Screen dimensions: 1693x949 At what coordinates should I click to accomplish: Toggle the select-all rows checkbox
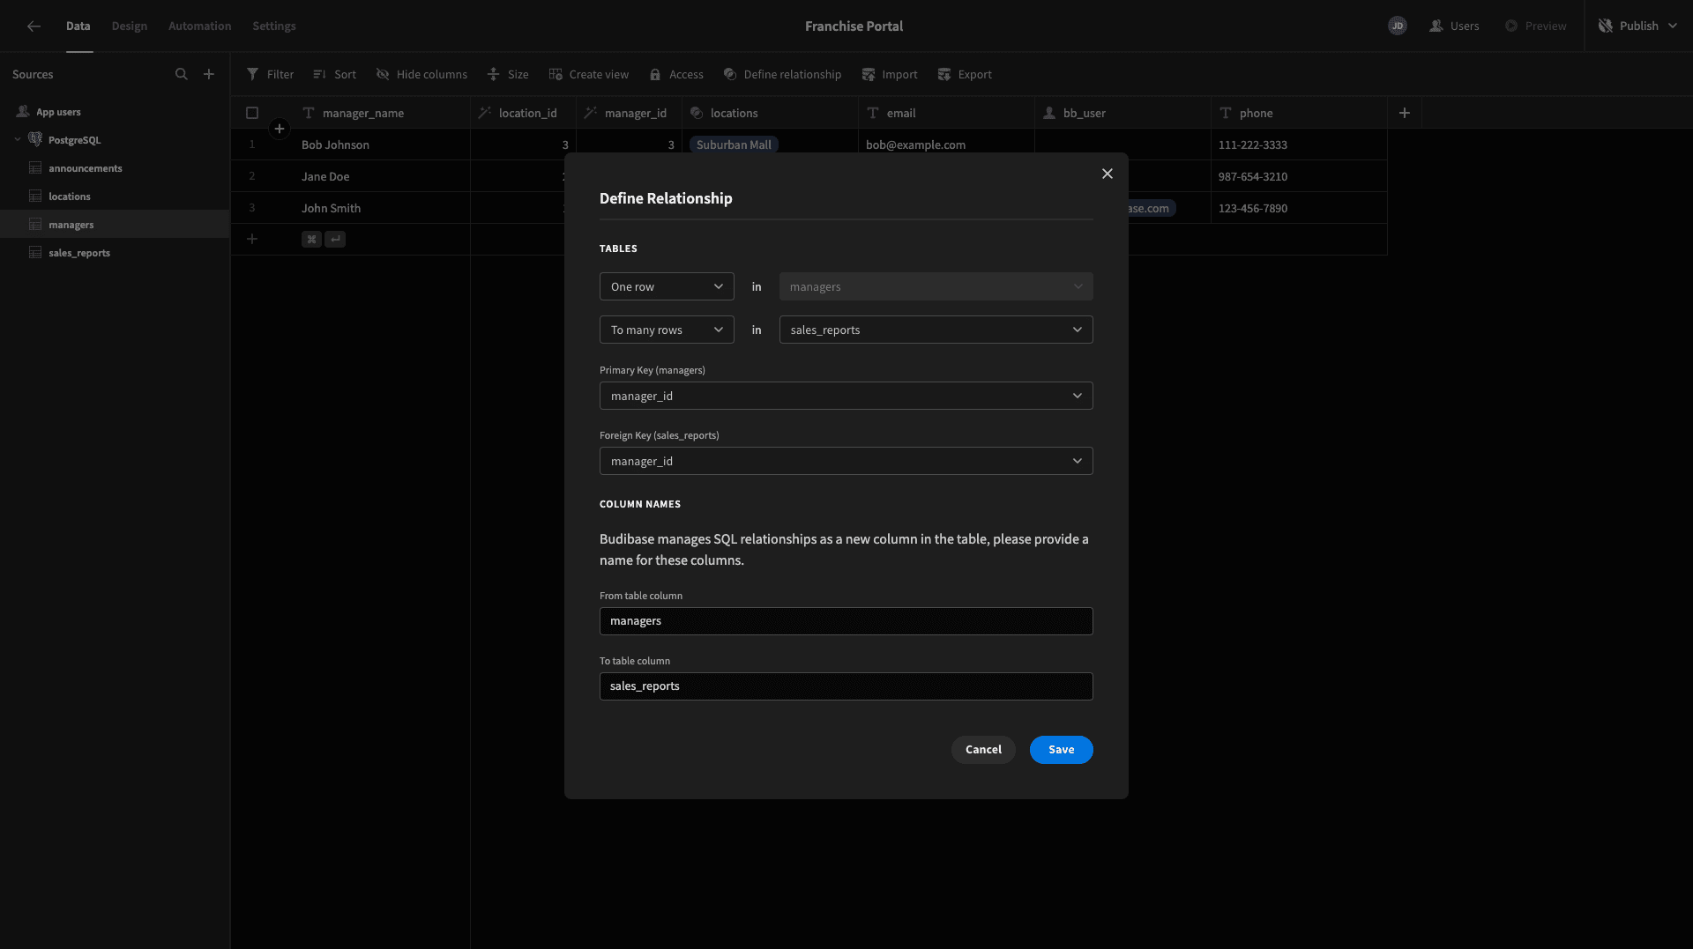[x=252, y=113]
